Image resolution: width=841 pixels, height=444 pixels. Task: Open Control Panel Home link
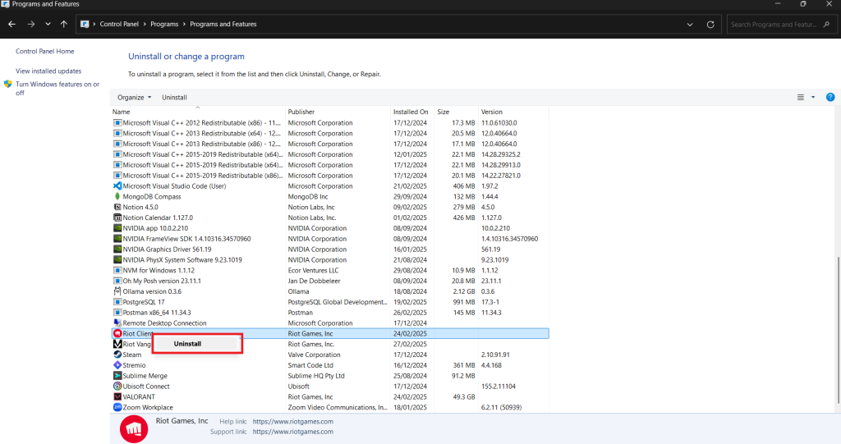(45, 52)
